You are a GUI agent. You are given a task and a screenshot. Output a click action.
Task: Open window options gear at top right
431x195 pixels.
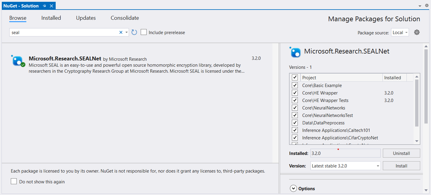(x=427, y=6)
